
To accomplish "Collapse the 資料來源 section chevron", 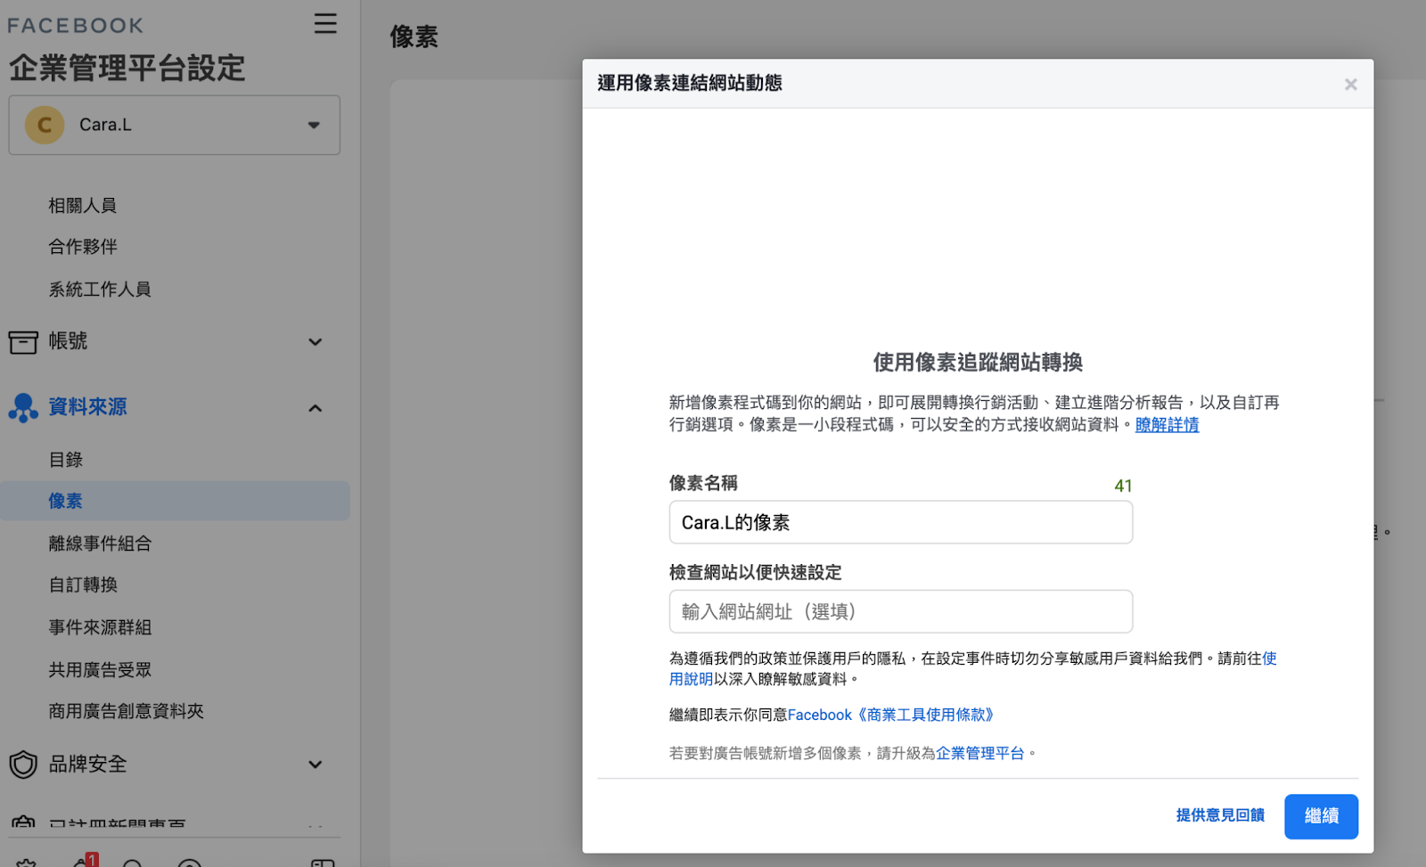I will [315, 408].
